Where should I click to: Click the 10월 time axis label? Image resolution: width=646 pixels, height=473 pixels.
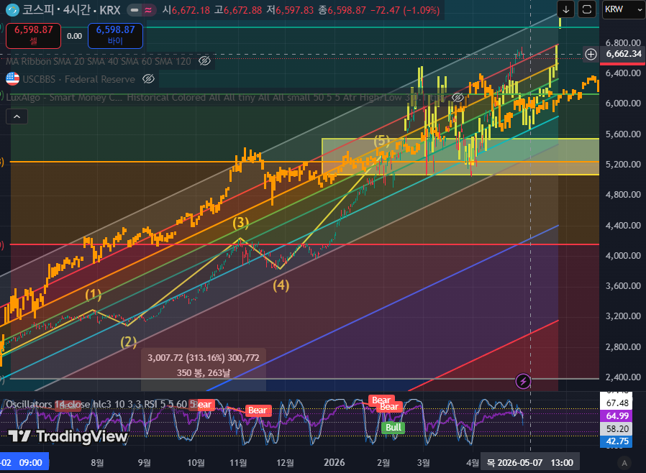tap(196, 463)
